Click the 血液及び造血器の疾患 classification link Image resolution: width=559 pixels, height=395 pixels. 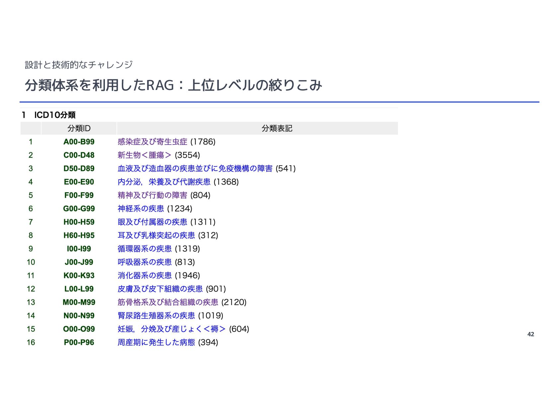coord(195,169)
